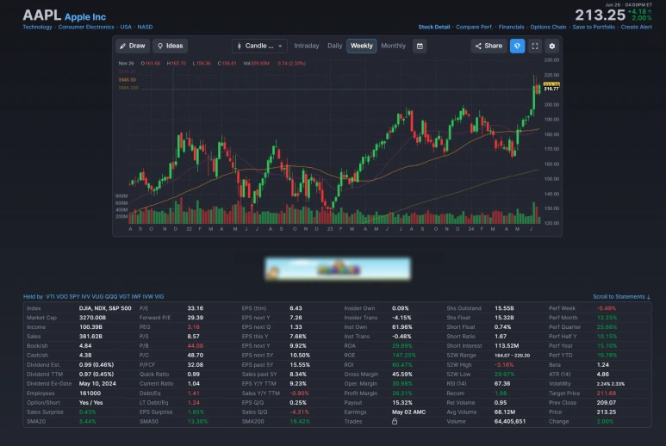666x446 pixels.
Task: Open the IVW fund in Held by list
Action: click(148, 297)
